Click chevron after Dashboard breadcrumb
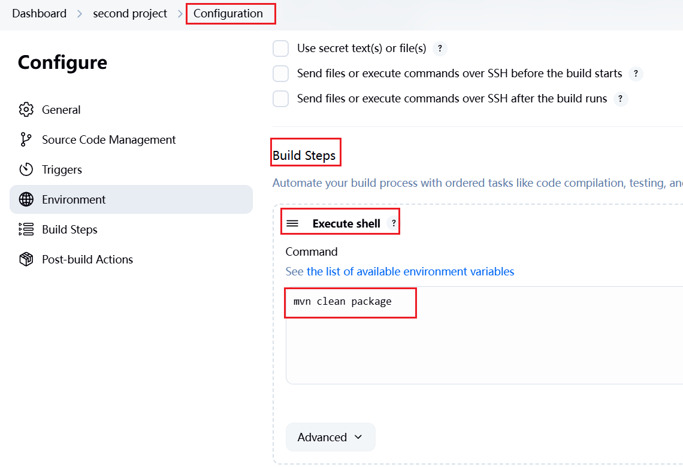Screen dimensions: 683x467 pyautogui.click(x=80, y=14)
